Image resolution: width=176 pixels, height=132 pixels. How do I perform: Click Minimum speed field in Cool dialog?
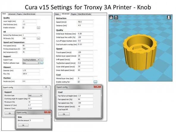point(85,106)
